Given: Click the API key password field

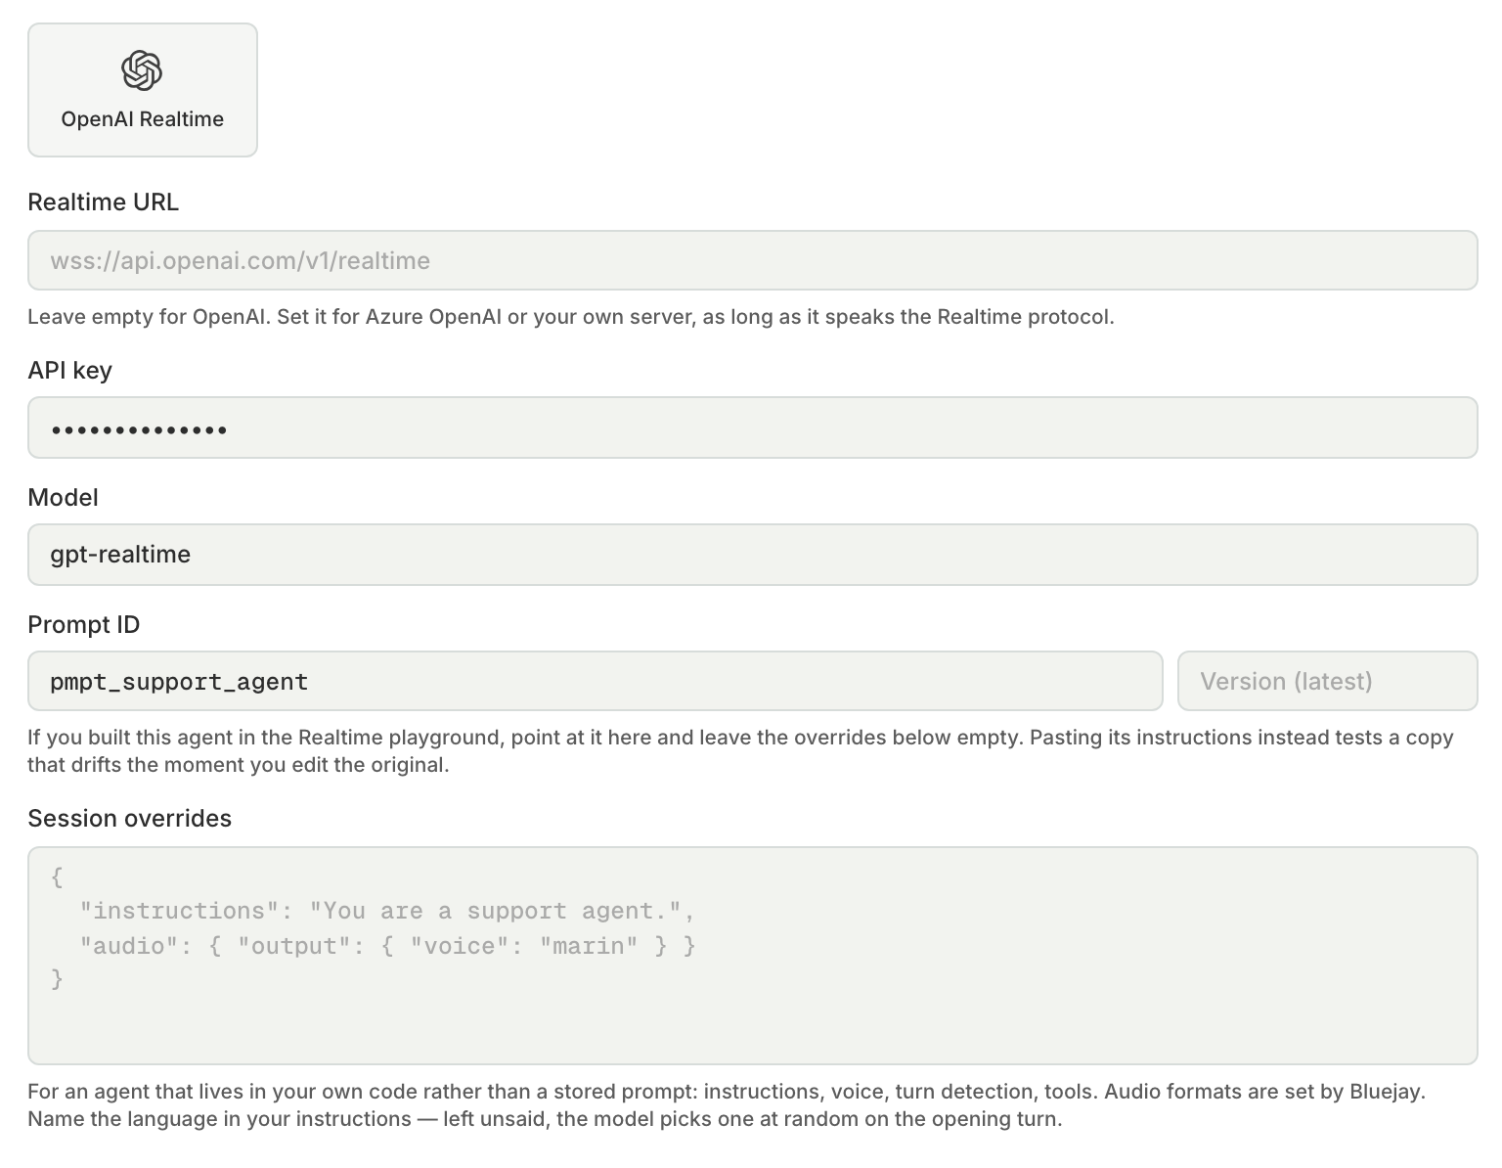Looking at the screenshot, I should pos(752,427).
